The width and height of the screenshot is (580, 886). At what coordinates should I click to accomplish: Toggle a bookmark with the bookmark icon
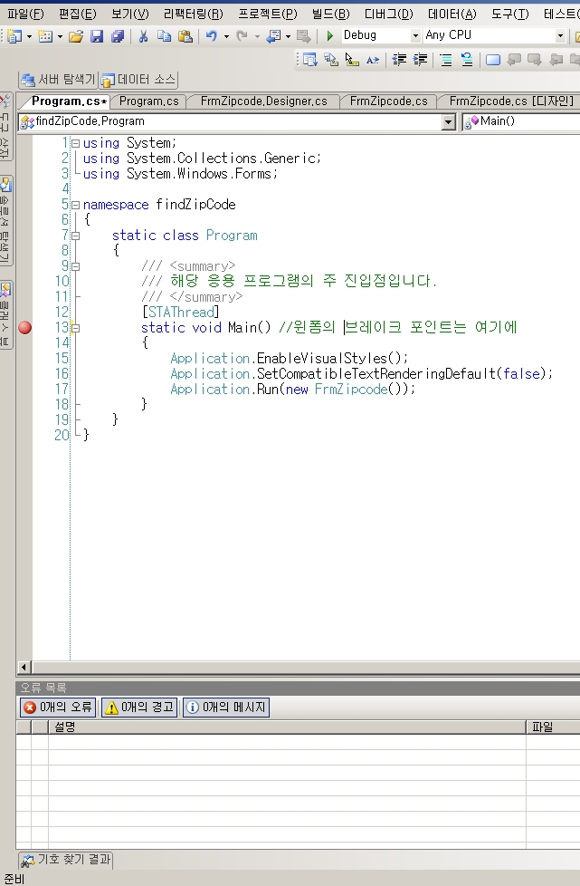[493, 60]
